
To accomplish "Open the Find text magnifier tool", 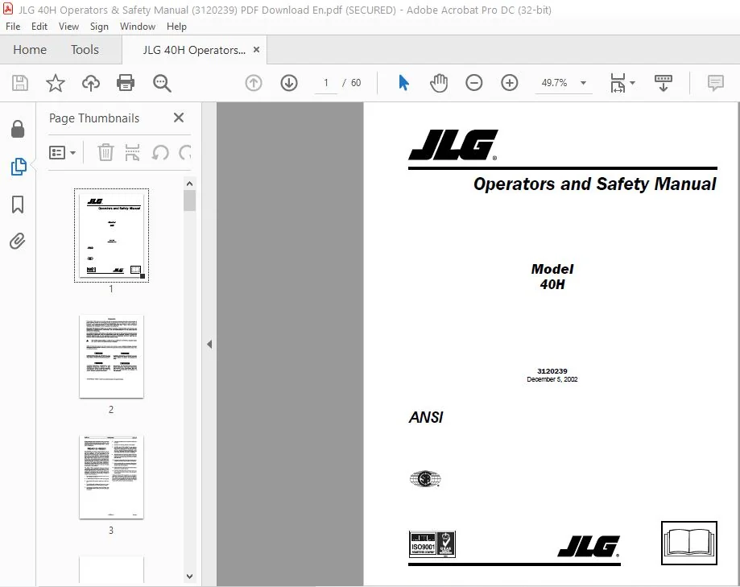I will point(162,83).
